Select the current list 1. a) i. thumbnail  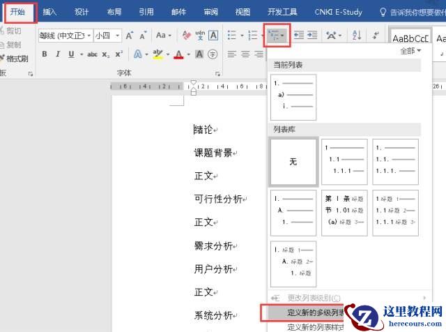click(293, 98)
